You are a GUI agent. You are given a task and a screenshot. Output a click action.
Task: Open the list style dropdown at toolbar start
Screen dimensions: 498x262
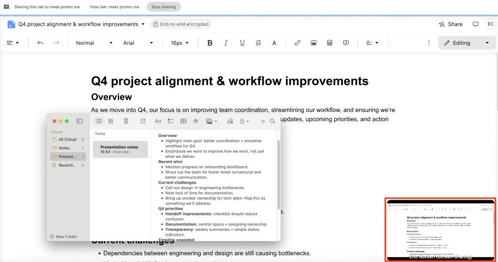coord(13,43)
